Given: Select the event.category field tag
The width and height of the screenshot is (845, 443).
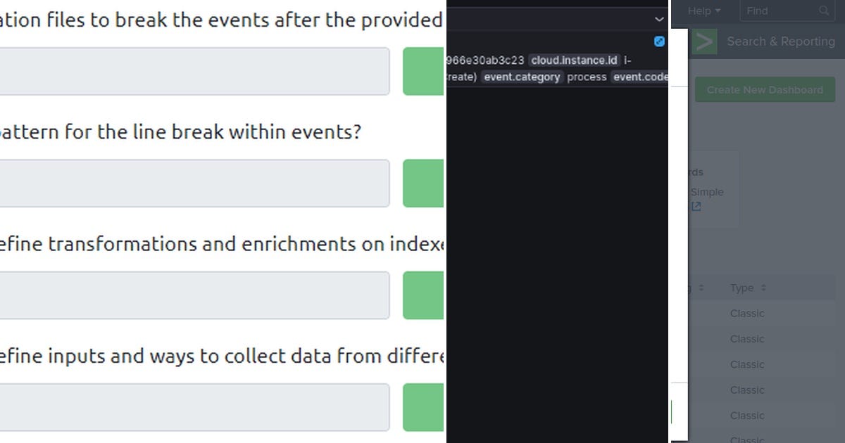Looking at the screenshot, I should pos(522,77).
